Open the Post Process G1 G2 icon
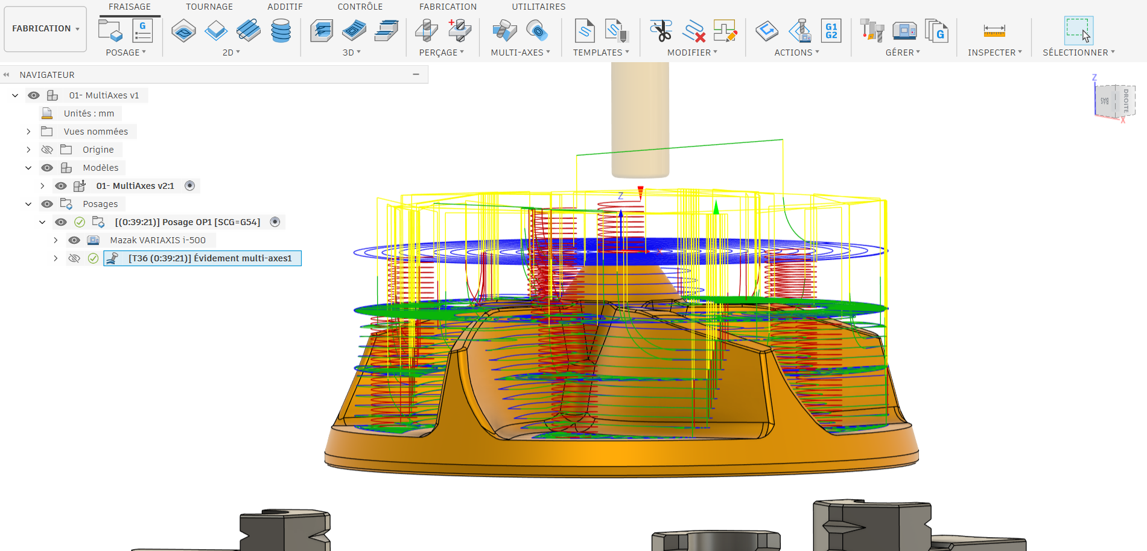Viewport: 1147px width, 551px height. click(x=831, y=30)
